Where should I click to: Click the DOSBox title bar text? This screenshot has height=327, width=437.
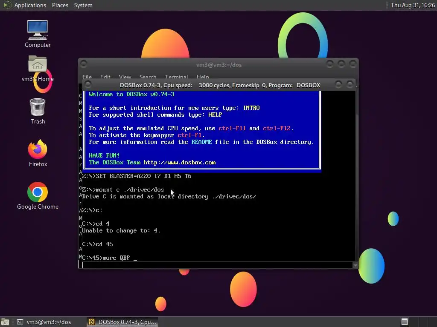tap(220, 85)
